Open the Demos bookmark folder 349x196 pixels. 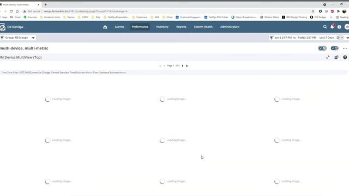coord(69,17)
